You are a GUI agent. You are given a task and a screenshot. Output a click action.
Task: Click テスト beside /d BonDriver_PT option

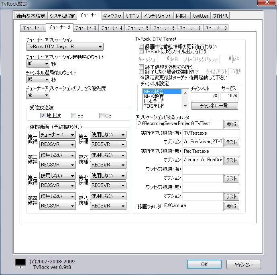[231, 142]
